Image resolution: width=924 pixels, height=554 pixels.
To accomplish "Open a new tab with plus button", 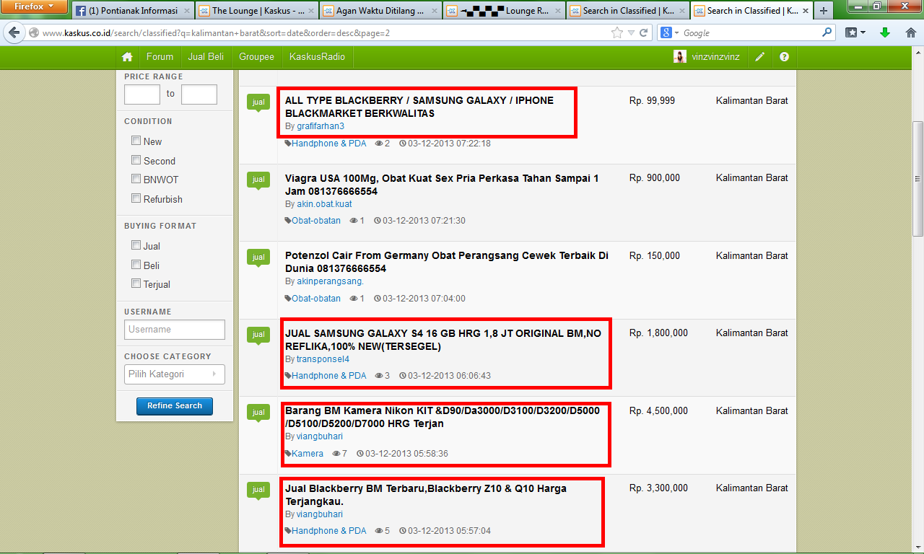I will pyautogui.click(x=824, y=11).
